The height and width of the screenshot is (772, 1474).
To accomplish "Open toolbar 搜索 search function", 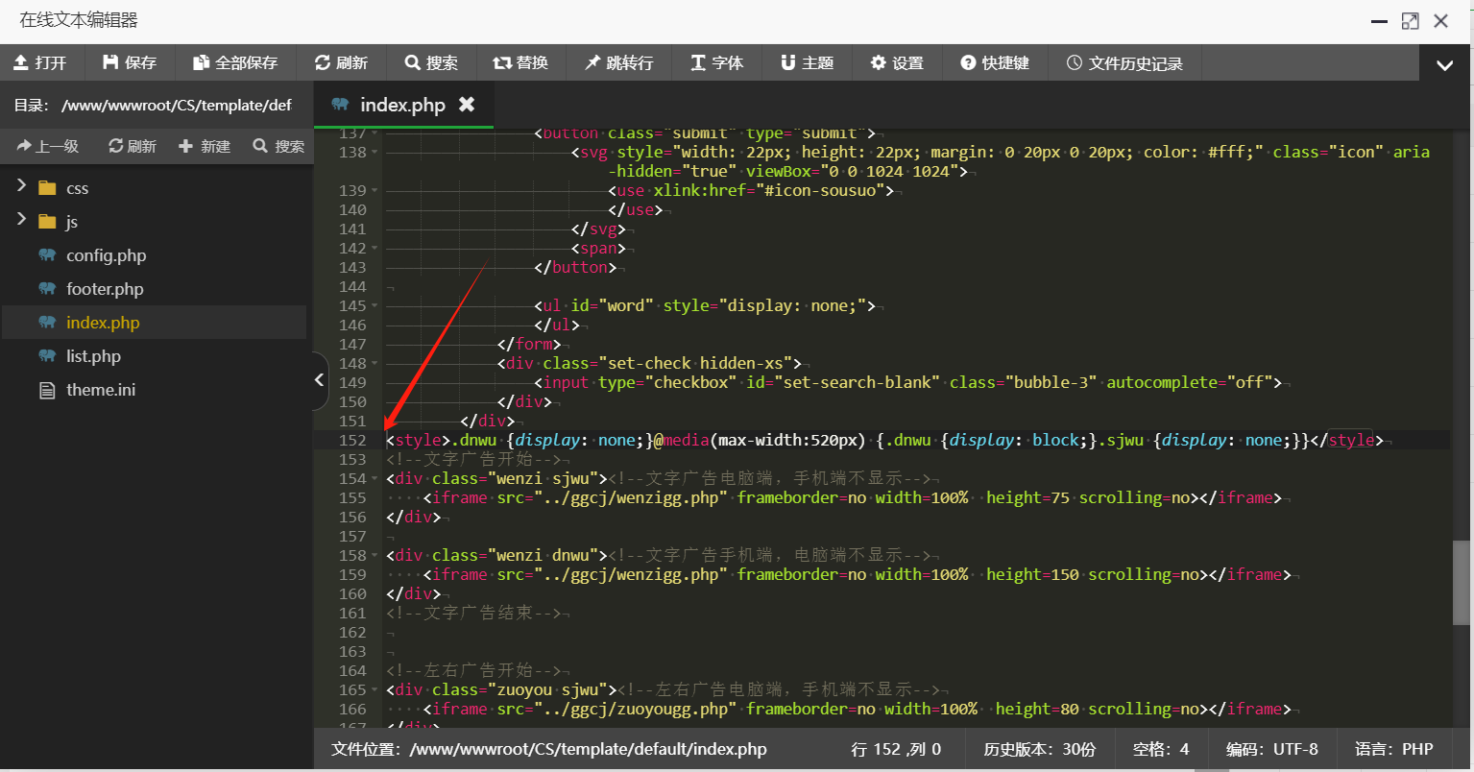I will point(431,62).
